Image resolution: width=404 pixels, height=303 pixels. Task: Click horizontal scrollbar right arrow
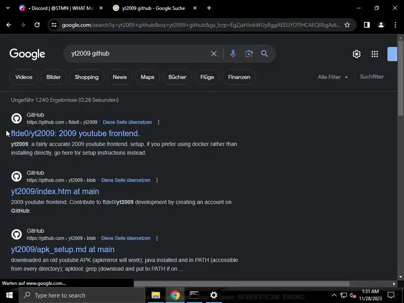(394, 284)
